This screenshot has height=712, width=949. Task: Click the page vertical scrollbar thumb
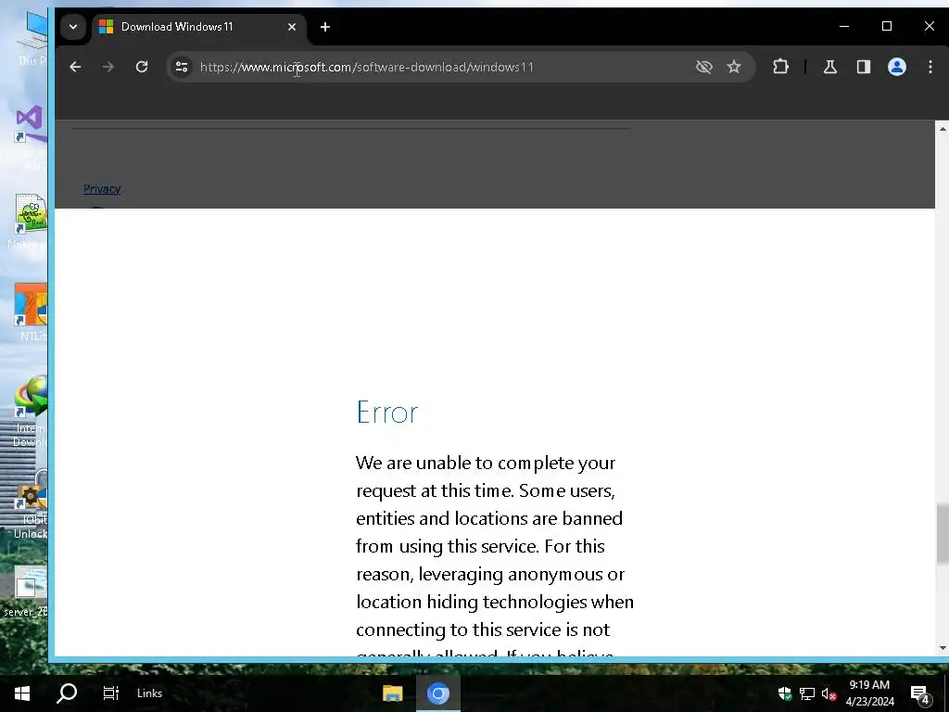pos(942,535)
